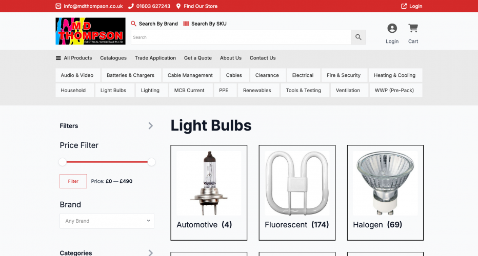Click the Find Our Store link
Viewport: 478px width, 256px height.
[201, 6]
